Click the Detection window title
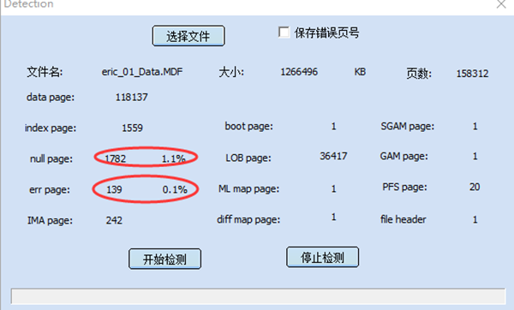This screenshot has width=514, height=310. [28, 4]
